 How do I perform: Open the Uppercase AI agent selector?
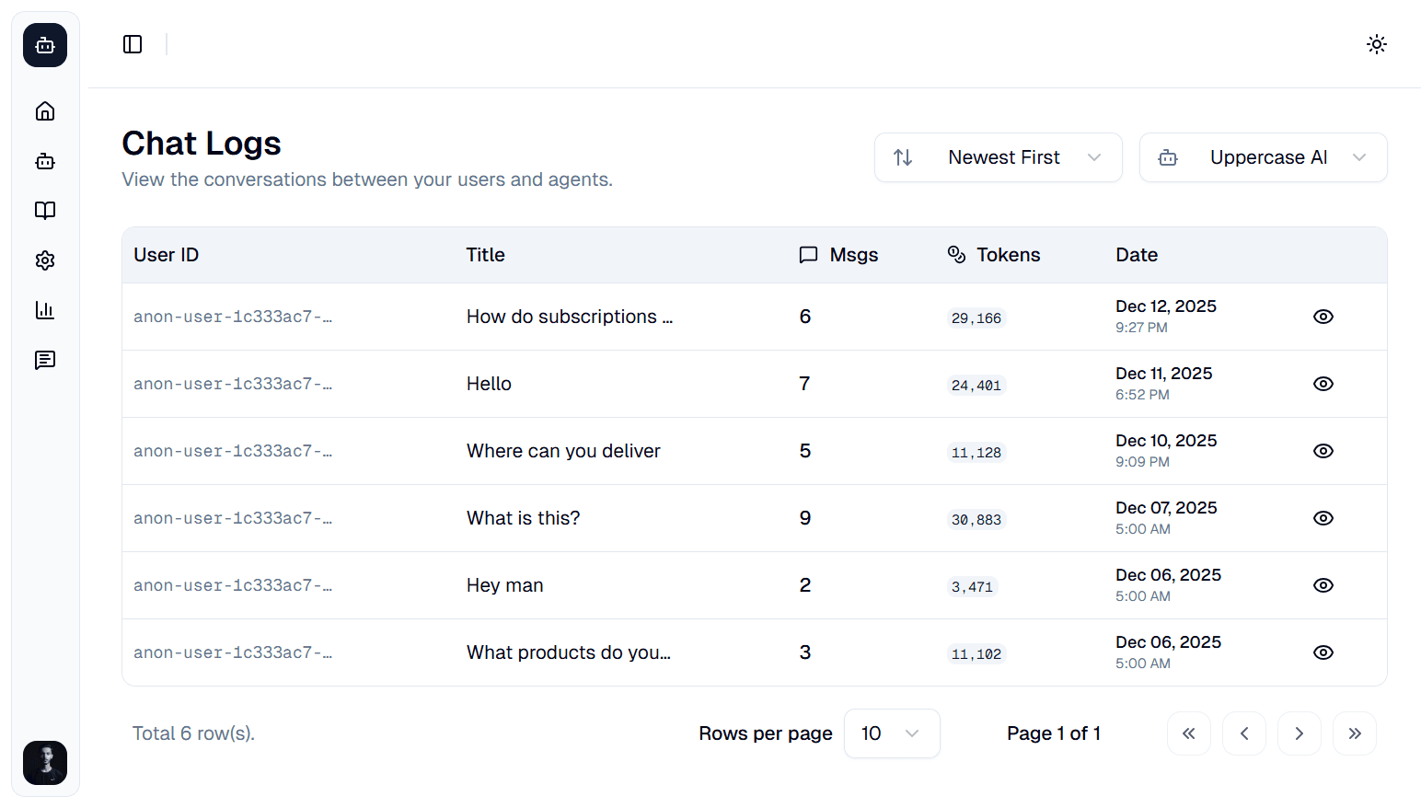(x=1263, y=157)
